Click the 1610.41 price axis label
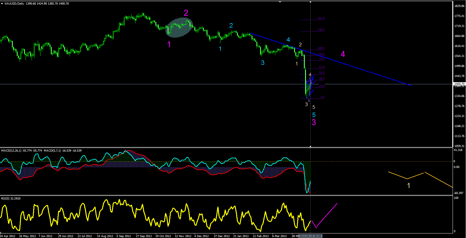Image resolution: width=466 pixels, height=238 pixels. point(459,46)
